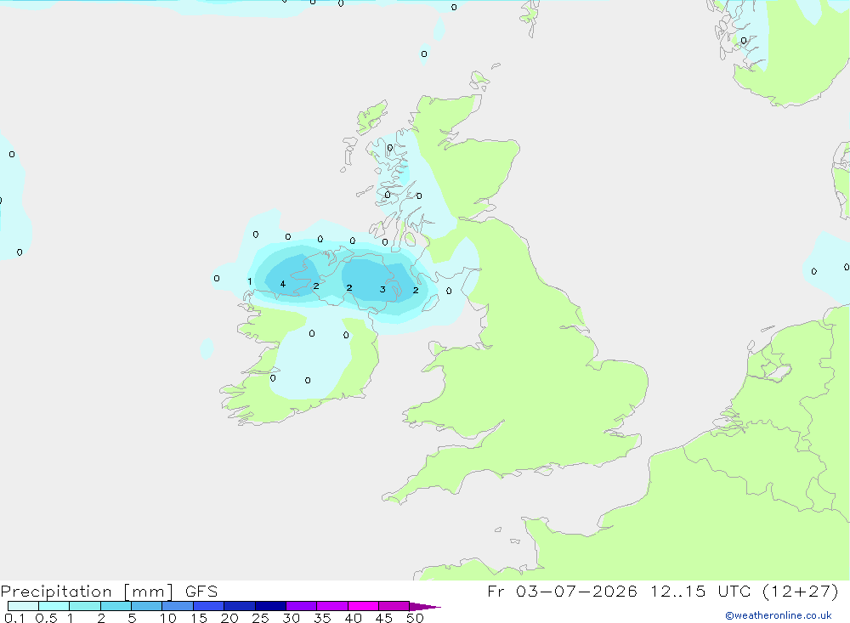This screenshot has height=623, width=850.
Task: Click the legend label '40'
Action: [x=354, y=618]
